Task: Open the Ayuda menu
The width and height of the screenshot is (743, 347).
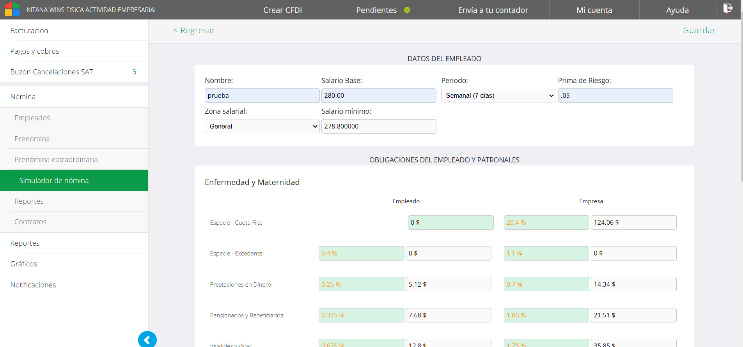Action: 677,10
